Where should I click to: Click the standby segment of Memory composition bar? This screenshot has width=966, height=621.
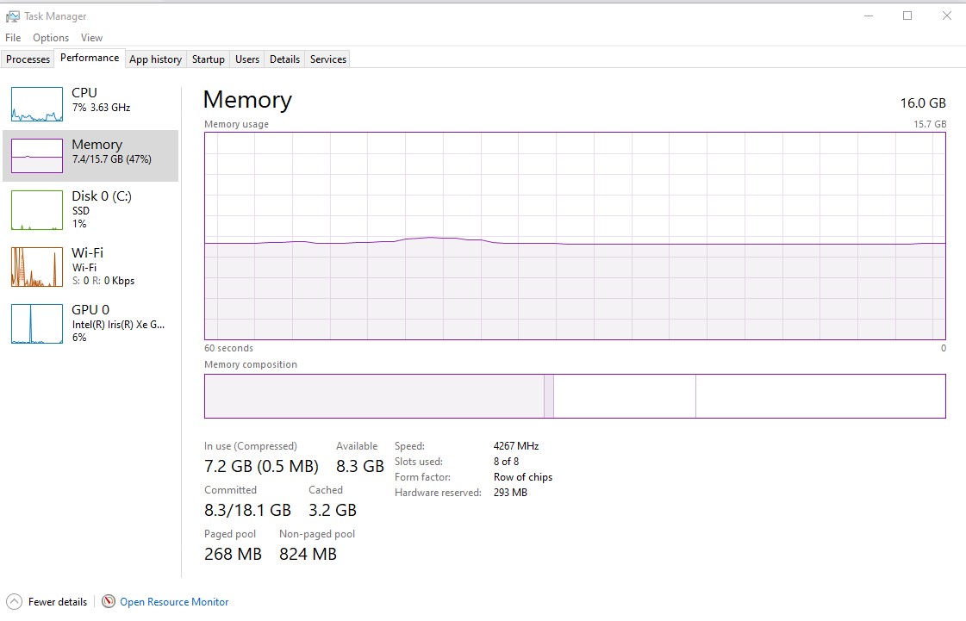point(625,396)
